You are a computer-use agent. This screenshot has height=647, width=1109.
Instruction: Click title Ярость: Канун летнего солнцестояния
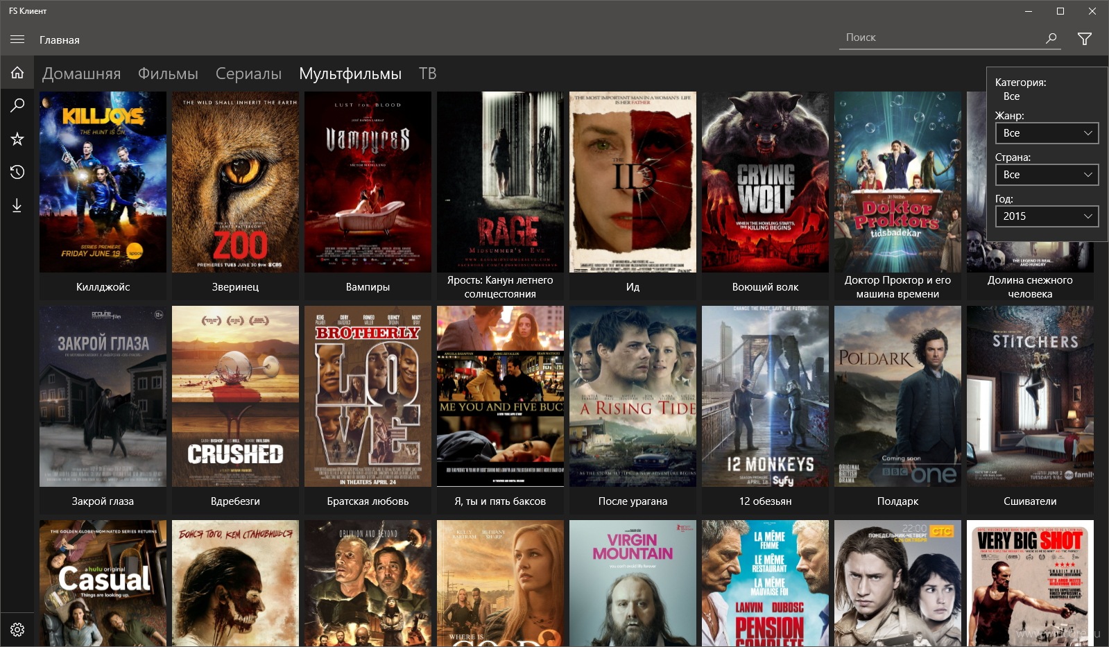pyautogui.click(x=500, y=287)
